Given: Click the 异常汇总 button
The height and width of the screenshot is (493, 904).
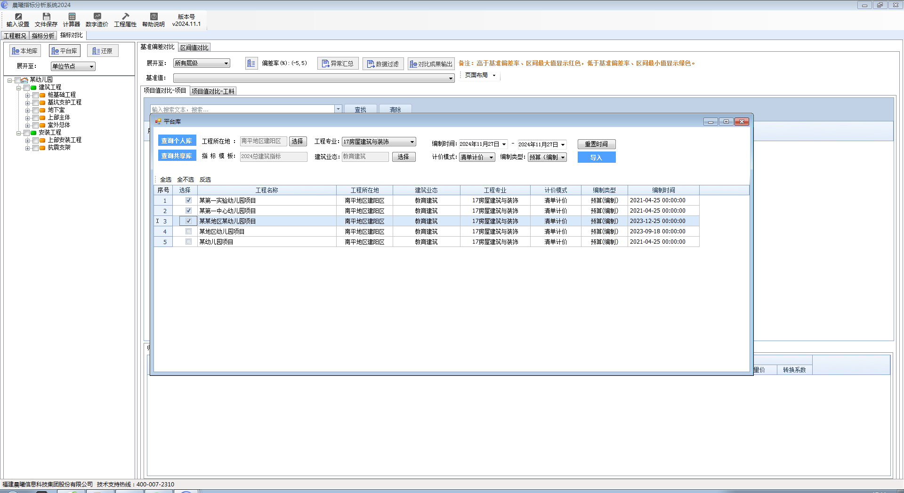Looking at the screenshot, I should [x=338, y=64].
